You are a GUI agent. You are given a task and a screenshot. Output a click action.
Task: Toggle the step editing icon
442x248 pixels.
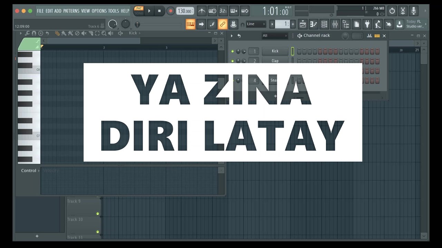212,24
